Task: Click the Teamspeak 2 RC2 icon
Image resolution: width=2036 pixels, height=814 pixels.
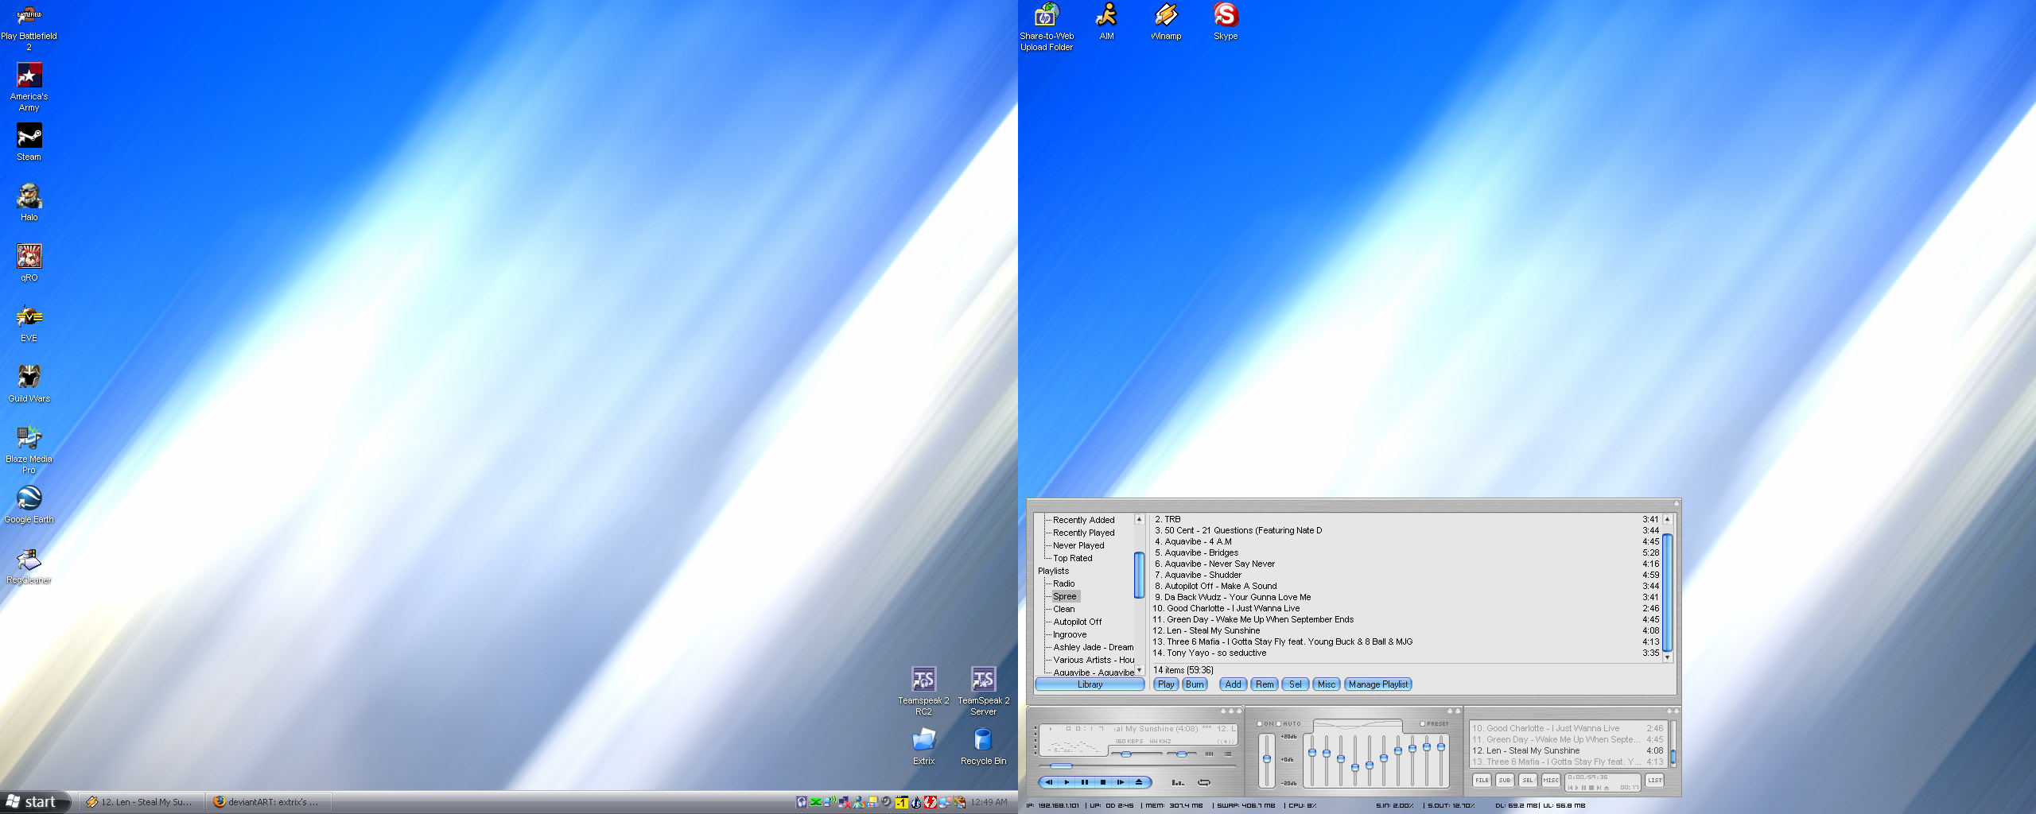Action: point(923,692)
